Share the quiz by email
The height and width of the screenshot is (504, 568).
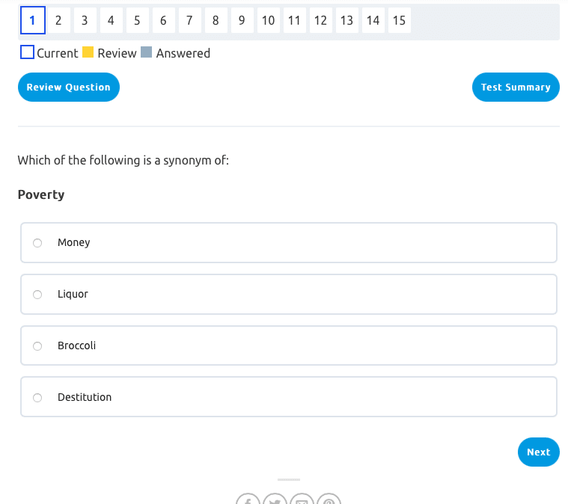pyautogui.click(x=302, y=500)
